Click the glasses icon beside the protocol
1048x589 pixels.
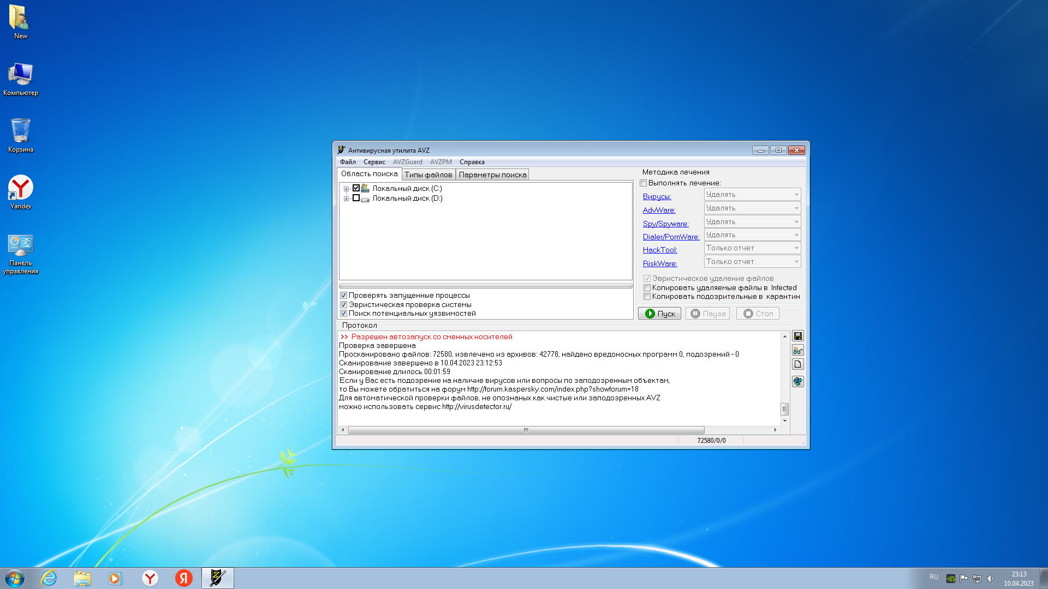click(x=797, y=350)
